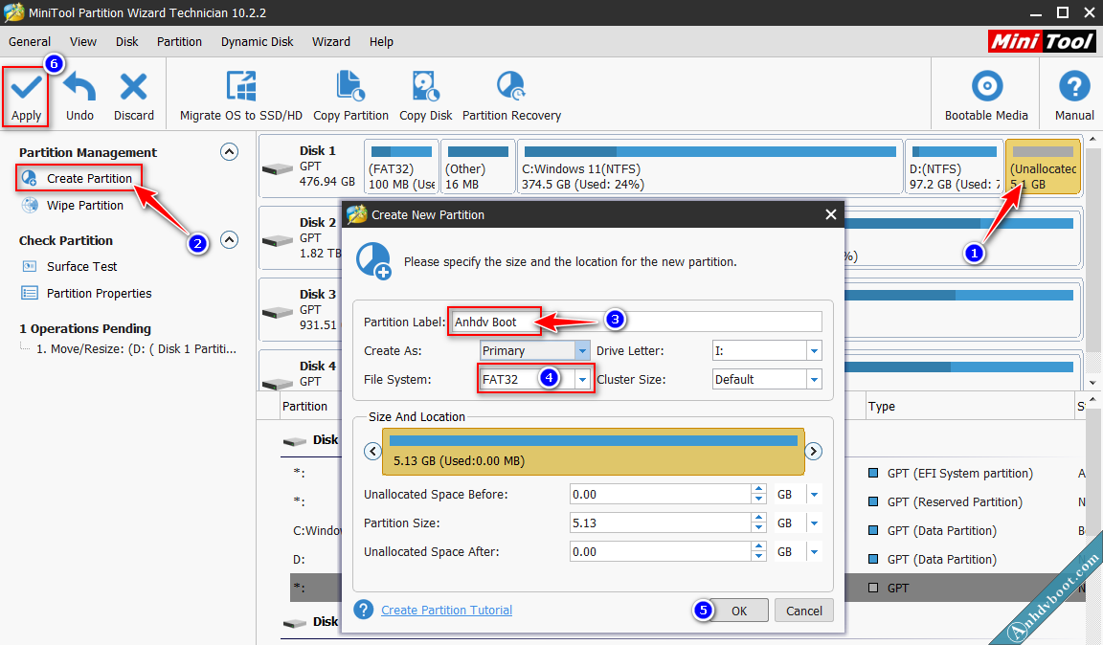Screen dimensions: 1103x645
Task: Start Partition Recovery tool
Action: point(511,97)
